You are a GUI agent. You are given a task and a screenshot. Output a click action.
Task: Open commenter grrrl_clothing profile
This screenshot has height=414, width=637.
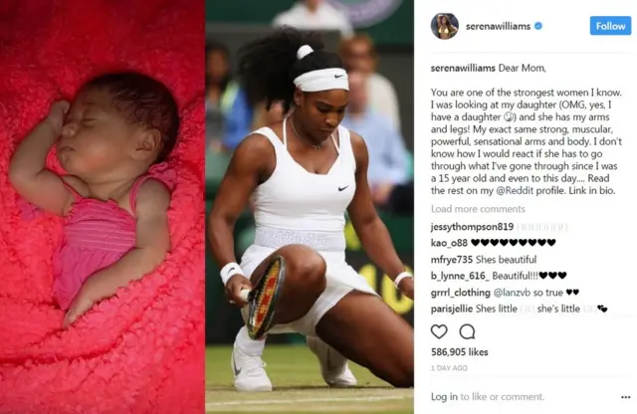pos(461,293)
